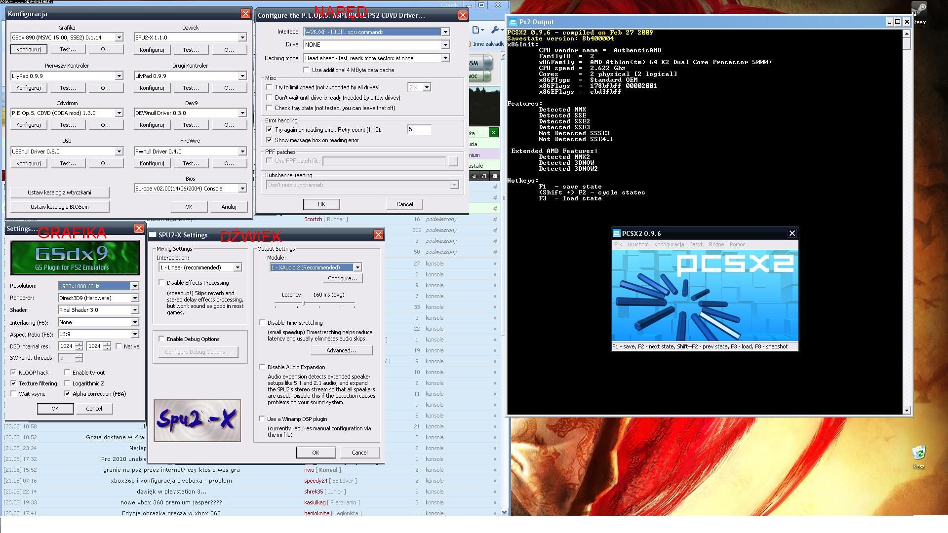Open the Rózne menu in PCSX2
948x533 pixels.
pyautogui.click(x=716, y=244)
